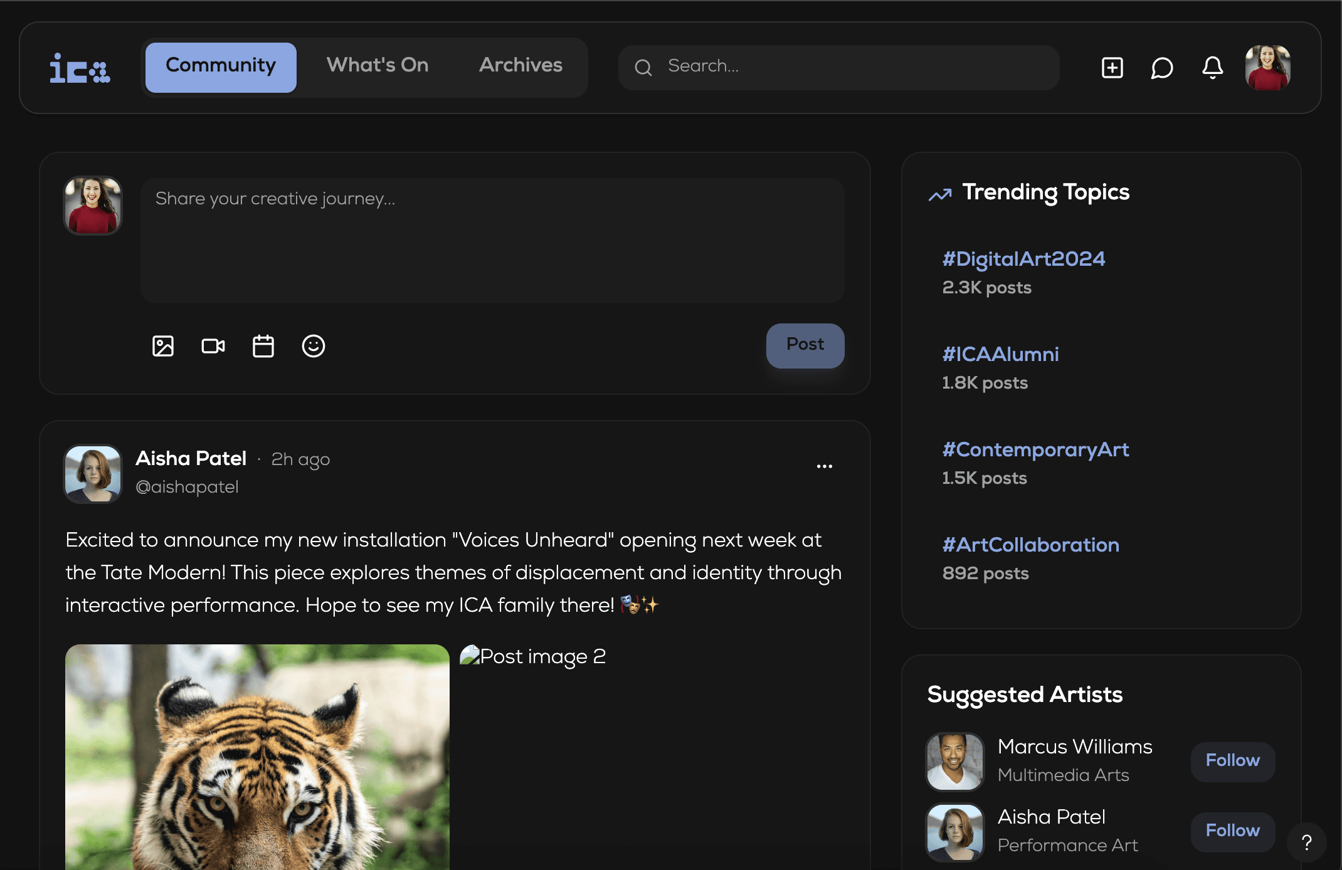
Task: Switch to the Archives tab
Action: 520,65
